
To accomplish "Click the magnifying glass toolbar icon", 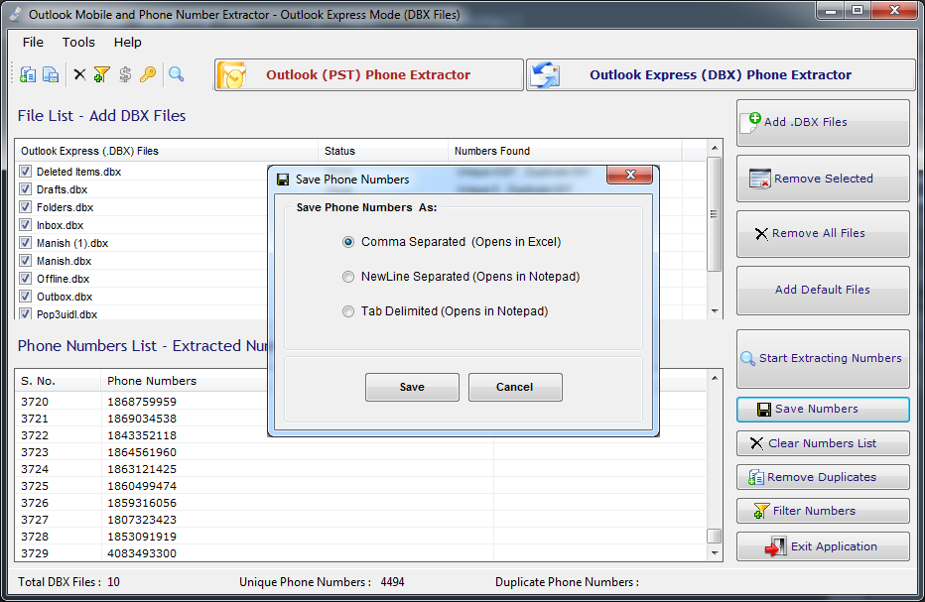I will [176, 74].
